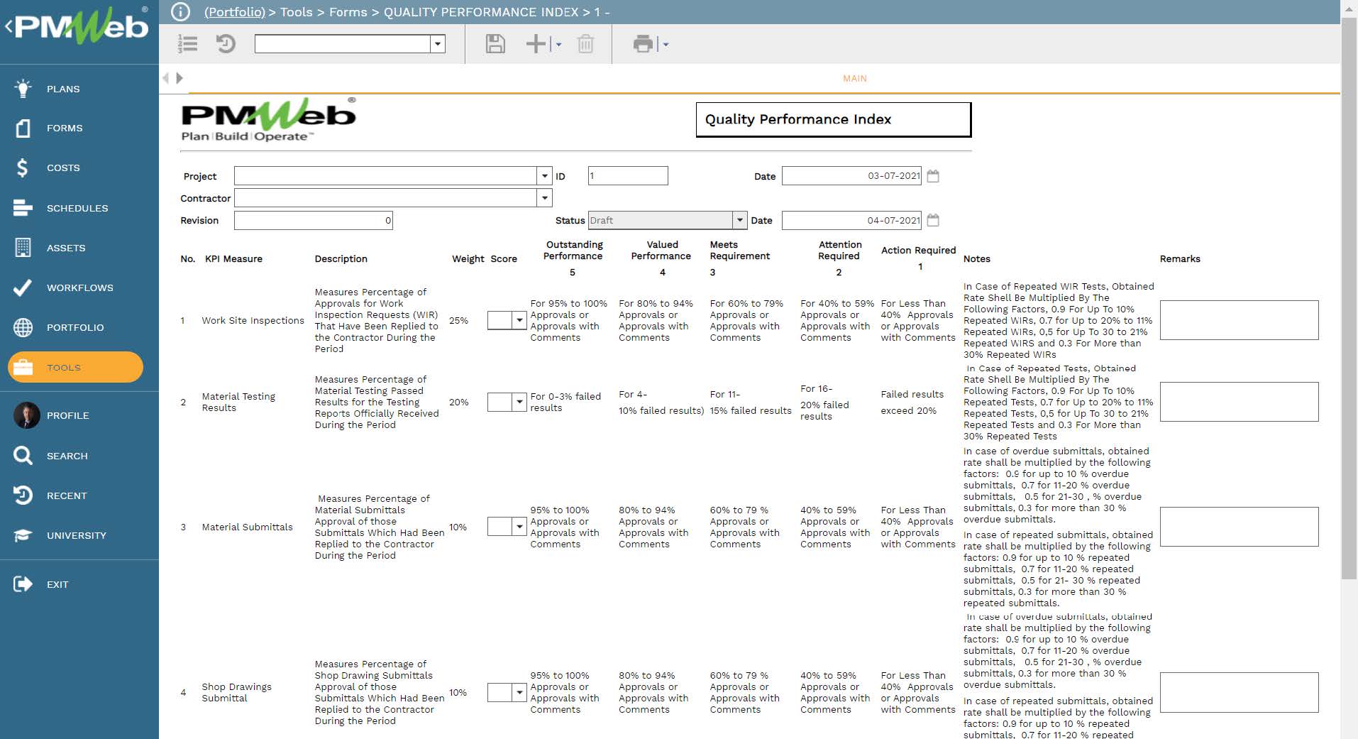
Task: Click Work Site Inspections KPI name
Action: pyautogui.click(x=253, y=320)
